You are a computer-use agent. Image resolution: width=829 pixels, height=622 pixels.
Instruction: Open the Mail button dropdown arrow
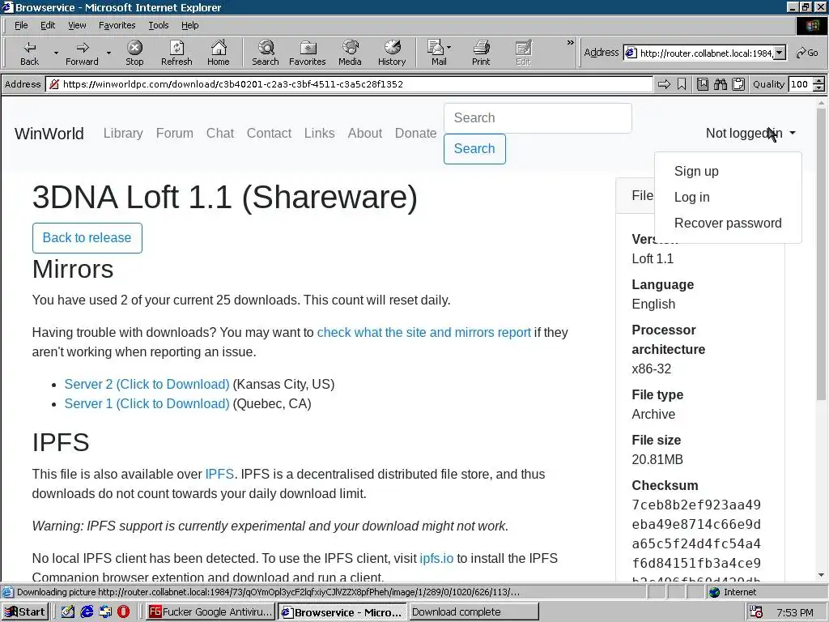click(449, 48)
